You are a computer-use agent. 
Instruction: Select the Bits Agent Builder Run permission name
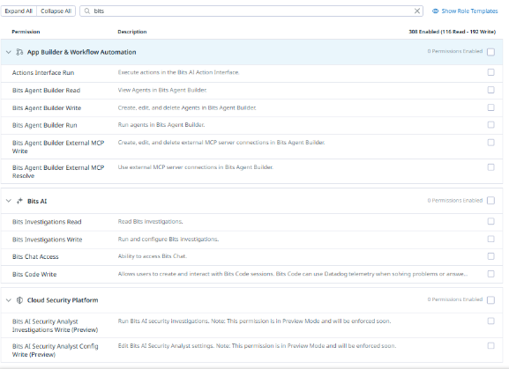coord(45,125)
